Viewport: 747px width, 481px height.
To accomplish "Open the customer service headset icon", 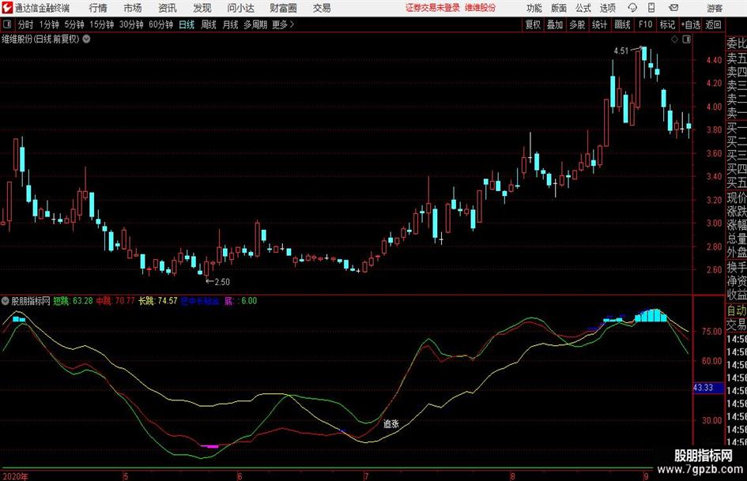I will [x=632, y=8].
